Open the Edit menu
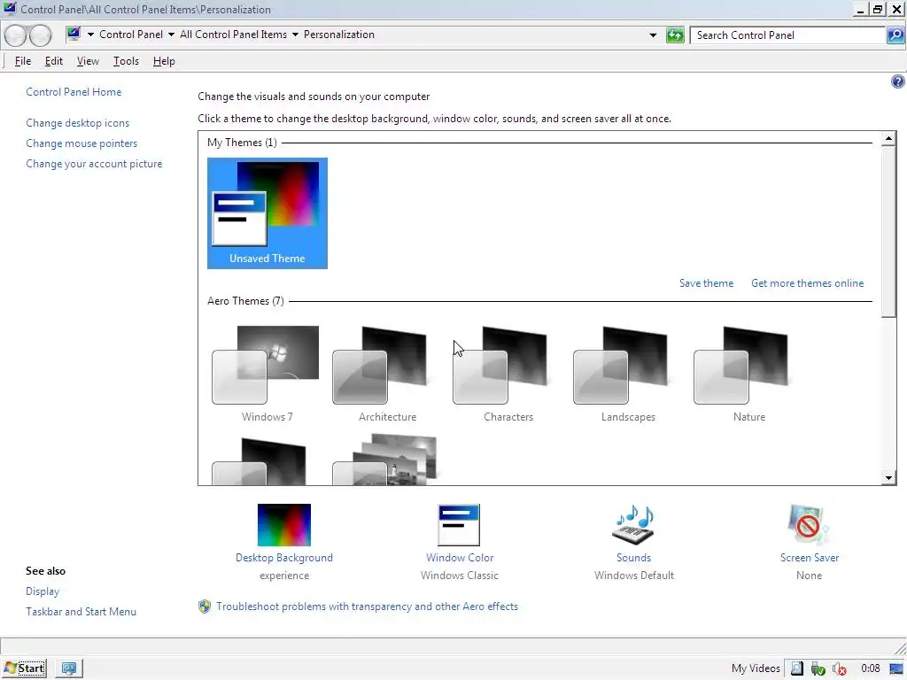Screen dimensions: 907x680 (54, 61)
